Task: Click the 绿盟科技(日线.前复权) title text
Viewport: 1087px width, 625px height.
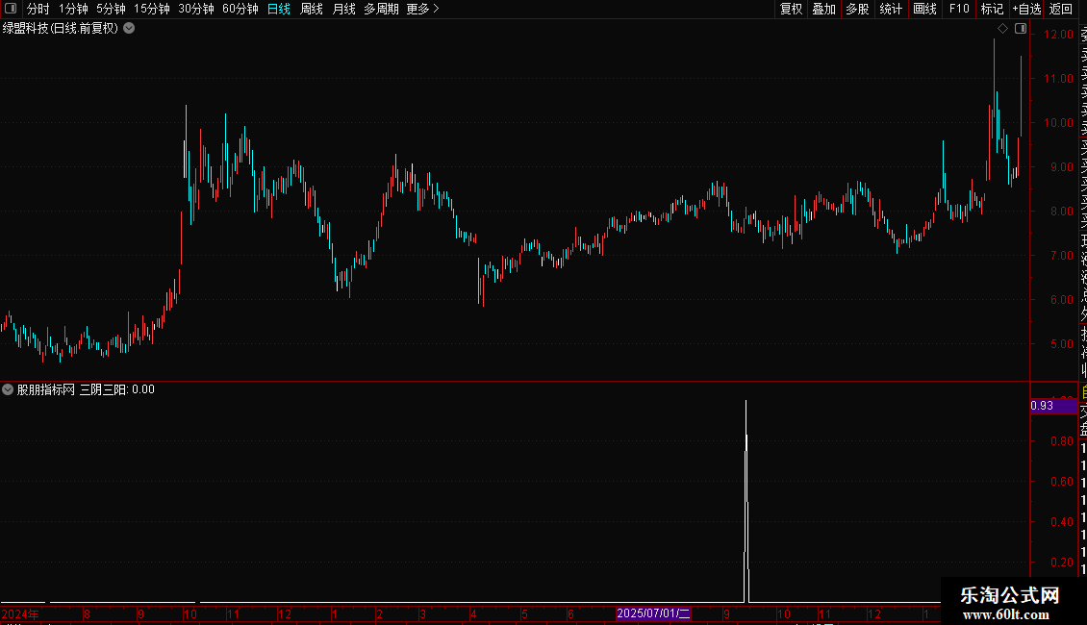Action: [61, 29]
